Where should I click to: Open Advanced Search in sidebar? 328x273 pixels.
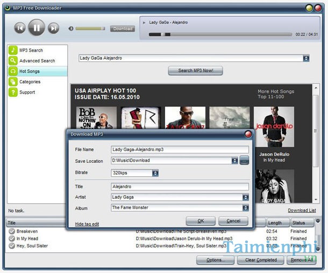(x=37, y=61)
